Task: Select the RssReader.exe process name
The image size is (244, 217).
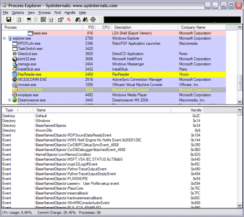Action: pos(29,74)
